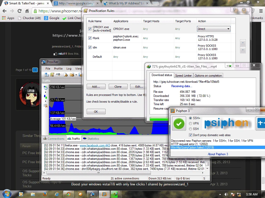Click volume speaker icon in system tray

point(226,194)
